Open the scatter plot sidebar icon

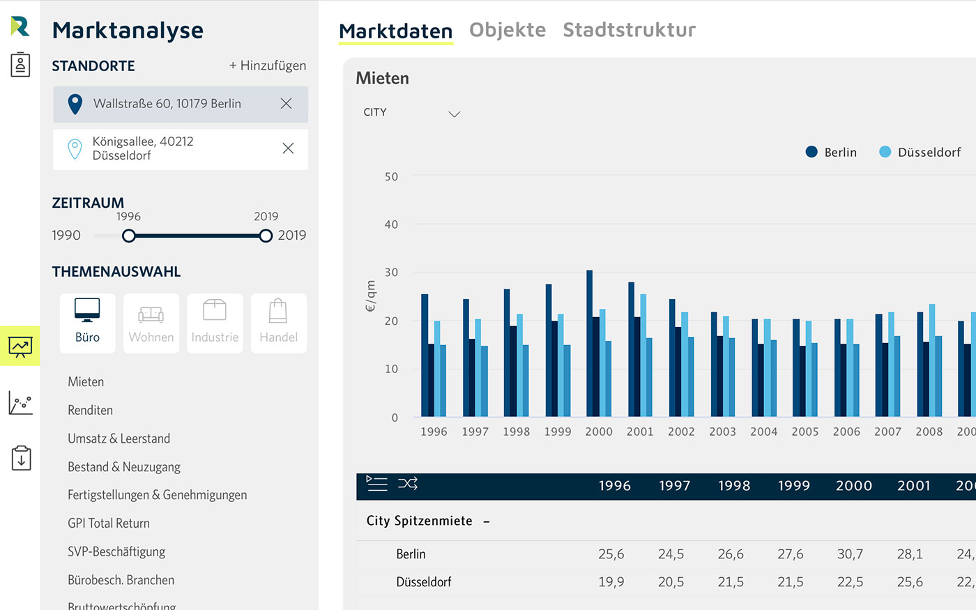[20, 403]
